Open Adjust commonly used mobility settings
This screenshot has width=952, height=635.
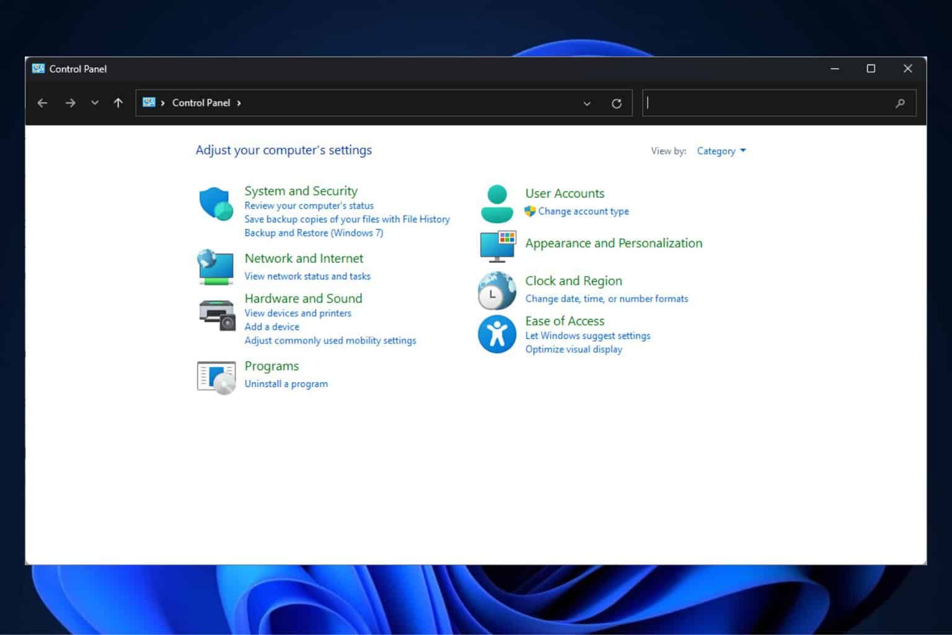coord(330,340)
